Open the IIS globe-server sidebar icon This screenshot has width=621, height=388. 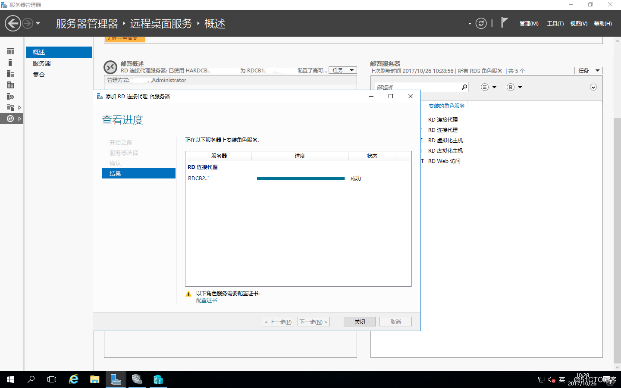click(x=10, y=96)
